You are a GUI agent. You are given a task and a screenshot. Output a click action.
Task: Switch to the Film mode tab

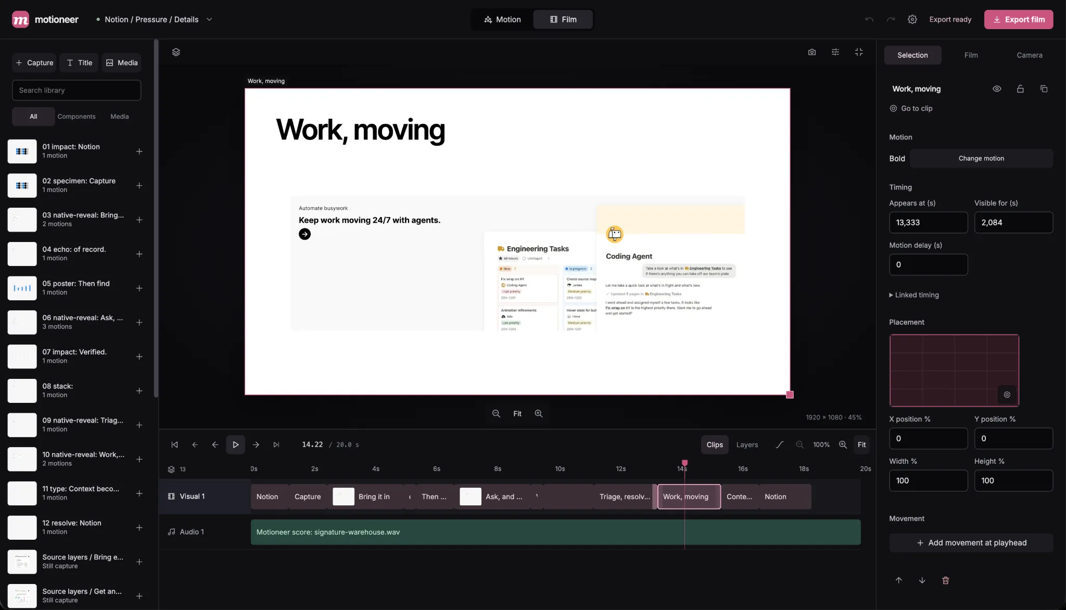point(563,19)
